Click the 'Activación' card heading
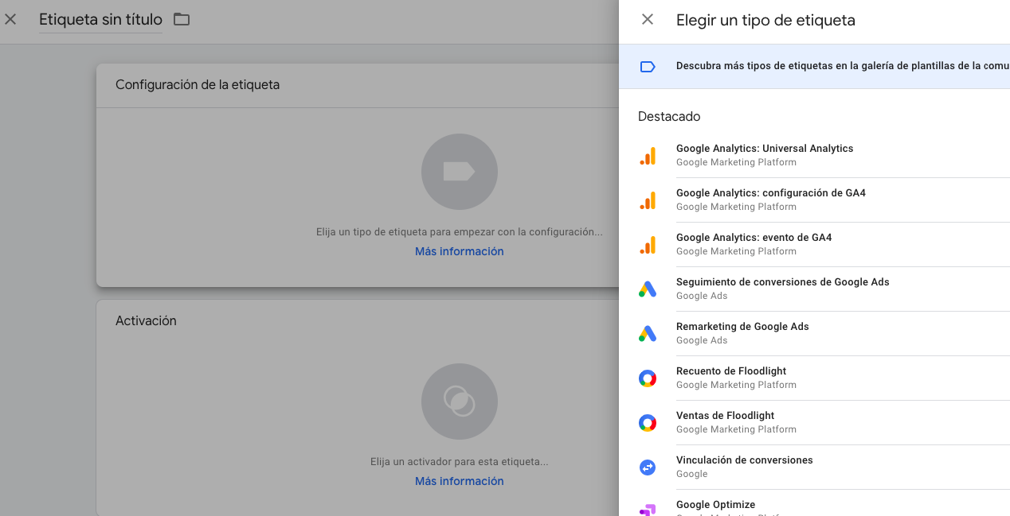The image size is (1010, 516). 146,321
